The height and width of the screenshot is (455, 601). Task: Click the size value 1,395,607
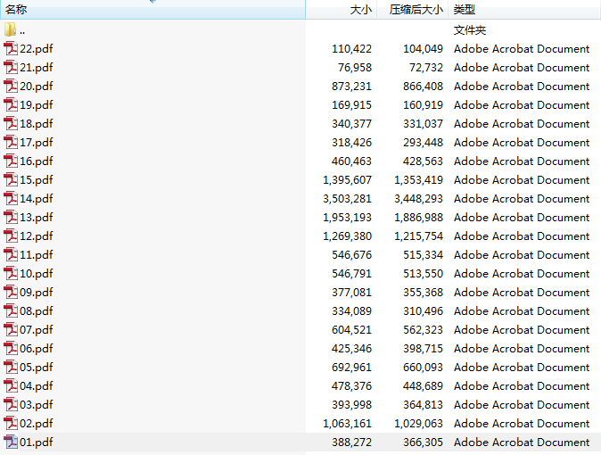[x=347, y=180]
